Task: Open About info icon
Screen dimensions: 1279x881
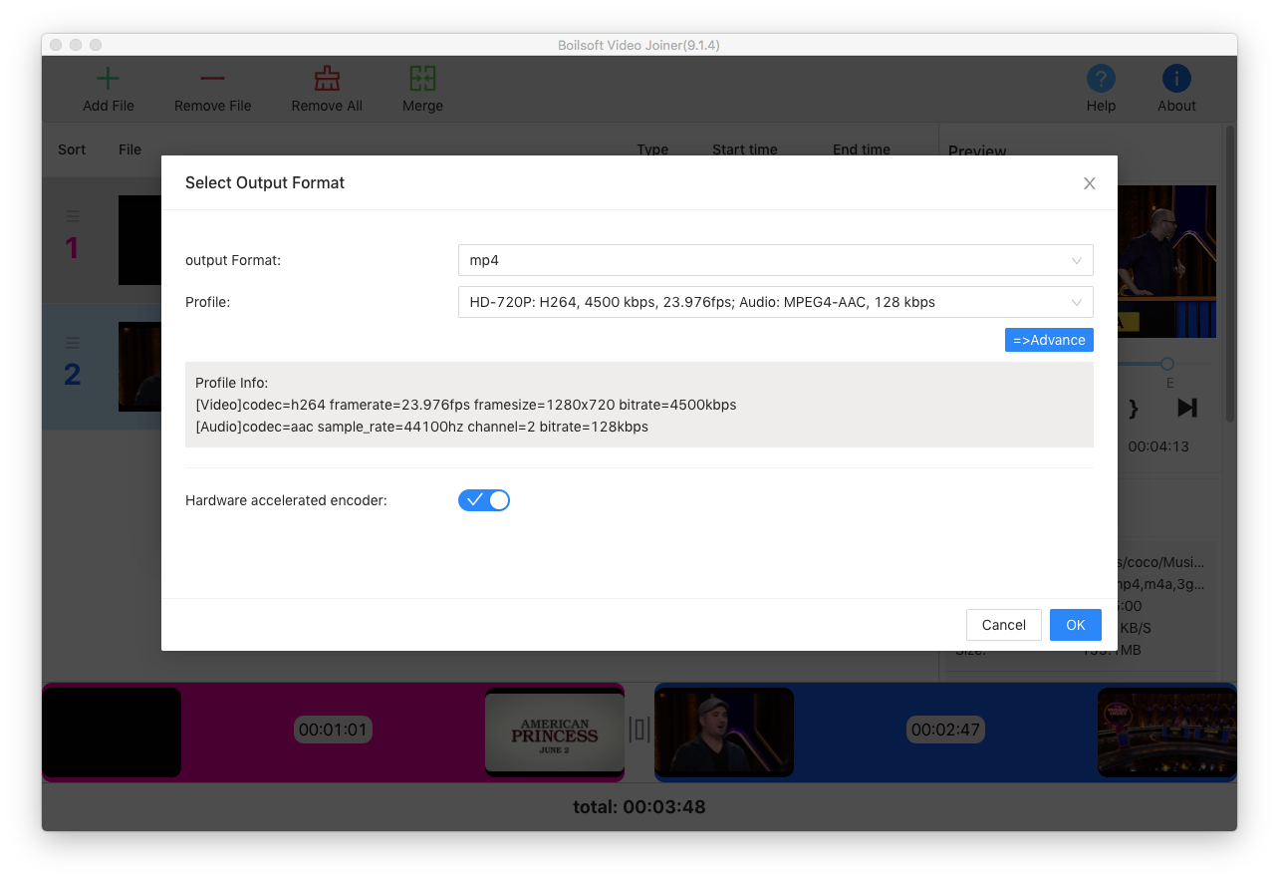Action: pos(1176,79)
